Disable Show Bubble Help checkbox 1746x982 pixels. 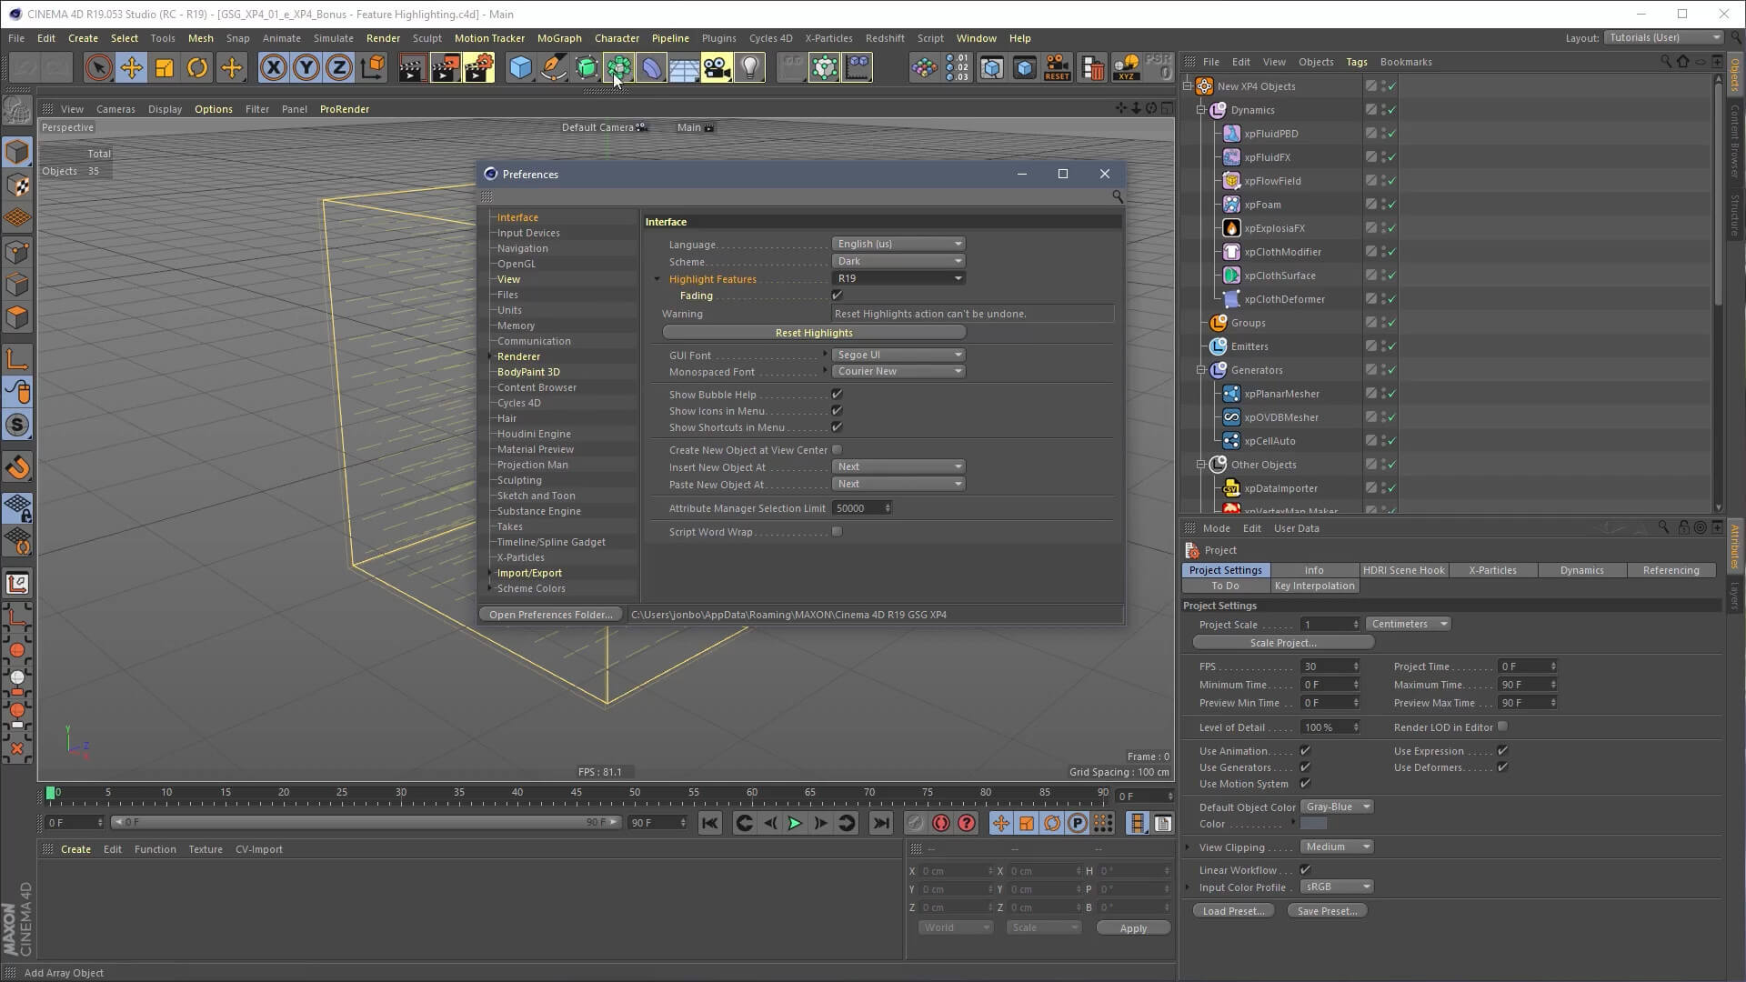pos(837,395)
